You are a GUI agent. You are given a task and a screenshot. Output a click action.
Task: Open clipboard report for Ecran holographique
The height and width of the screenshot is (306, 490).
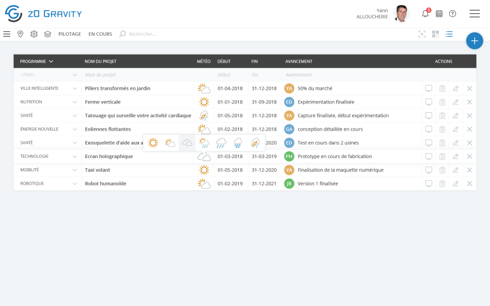pos(442,157)
